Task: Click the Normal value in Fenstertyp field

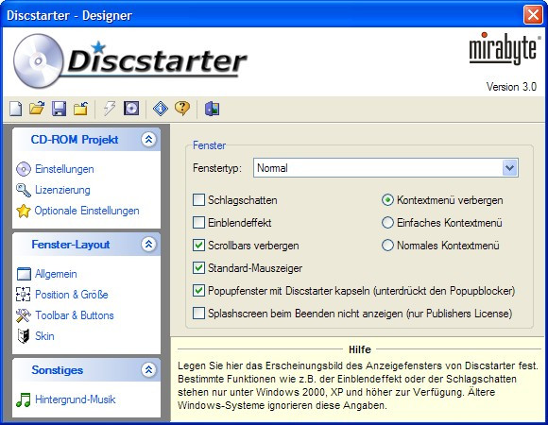Action: point(272,168)
